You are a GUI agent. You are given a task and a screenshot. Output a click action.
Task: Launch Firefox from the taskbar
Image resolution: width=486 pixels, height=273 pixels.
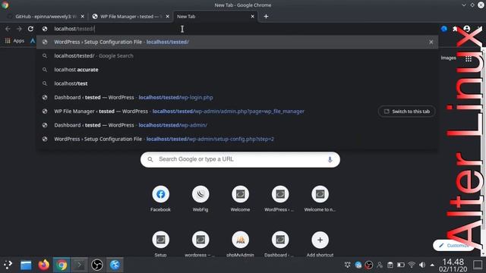tap(44, 265)
